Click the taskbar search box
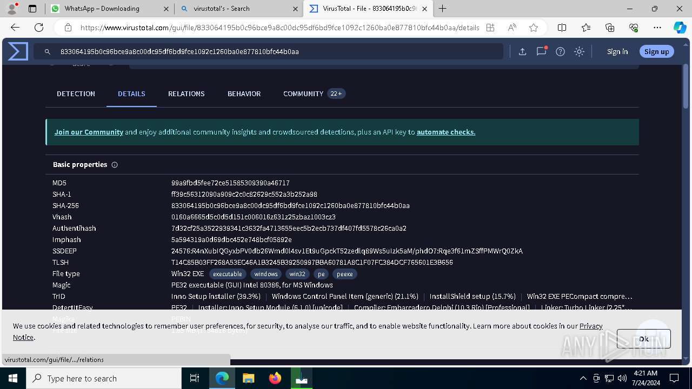 tap(104, 378)
